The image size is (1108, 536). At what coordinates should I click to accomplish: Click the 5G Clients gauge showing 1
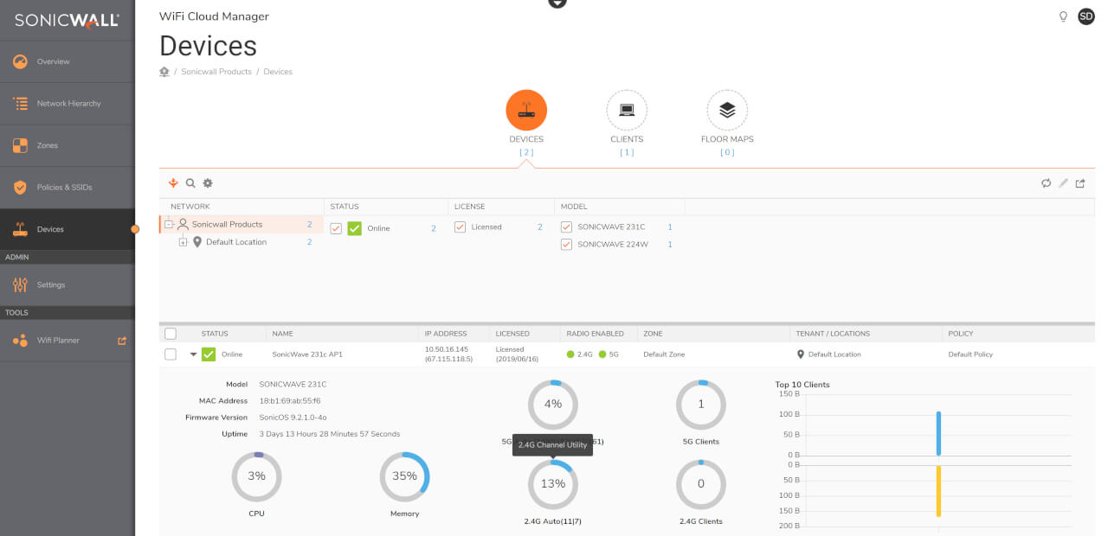click(701, 405)
